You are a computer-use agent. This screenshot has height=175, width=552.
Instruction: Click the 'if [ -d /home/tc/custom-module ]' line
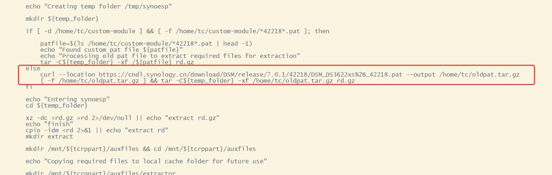pyautogui.click(x=178, y=31)
